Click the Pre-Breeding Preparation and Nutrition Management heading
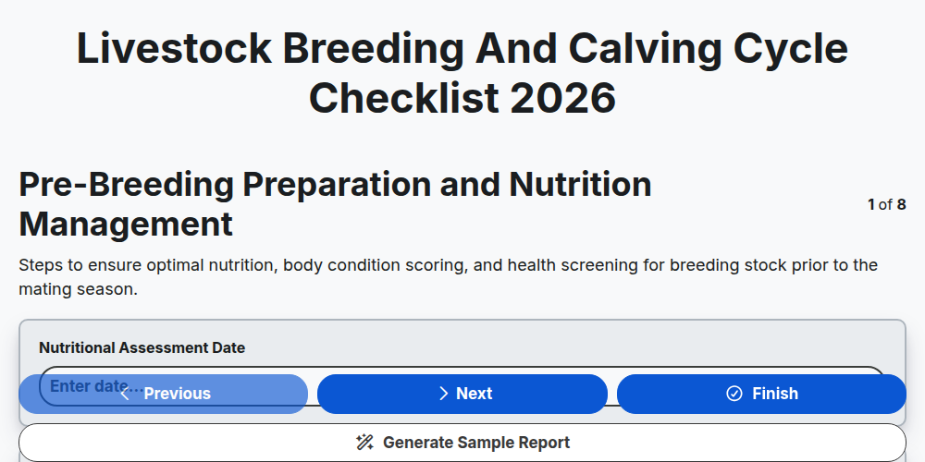The image size is (925, 462). pyautogui.click(x=335, y=204)
